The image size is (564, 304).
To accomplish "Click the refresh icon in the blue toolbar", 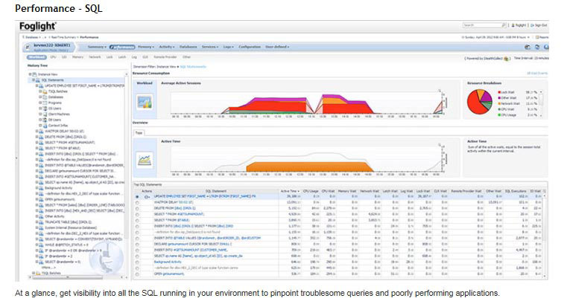I will [x=537, y=47].
